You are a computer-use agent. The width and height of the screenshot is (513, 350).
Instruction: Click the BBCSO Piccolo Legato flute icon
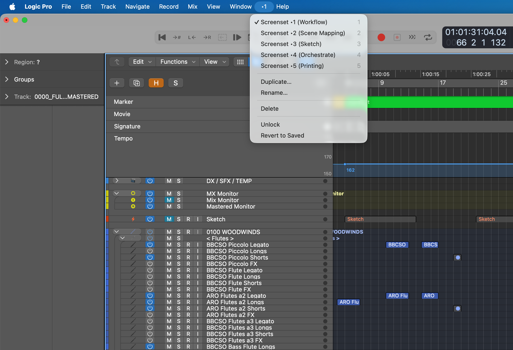[x=133, y=244]
